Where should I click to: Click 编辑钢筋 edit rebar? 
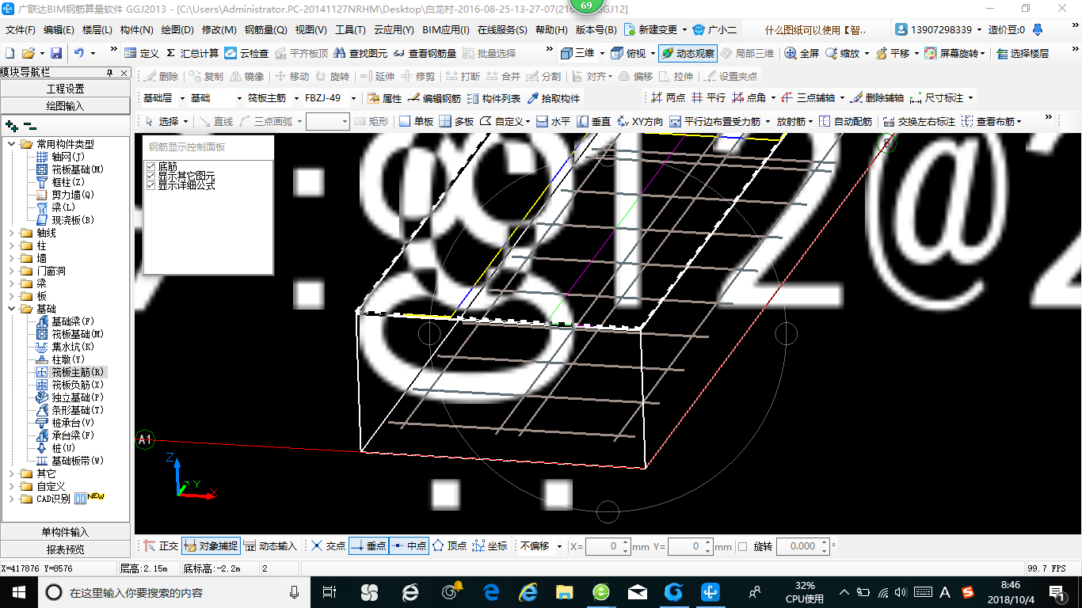434,98
